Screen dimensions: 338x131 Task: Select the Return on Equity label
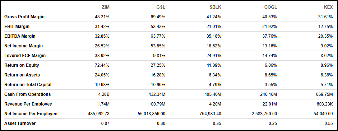click(22, 65)
